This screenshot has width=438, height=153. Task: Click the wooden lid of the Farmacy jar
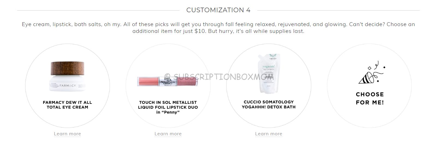(67, 68)
